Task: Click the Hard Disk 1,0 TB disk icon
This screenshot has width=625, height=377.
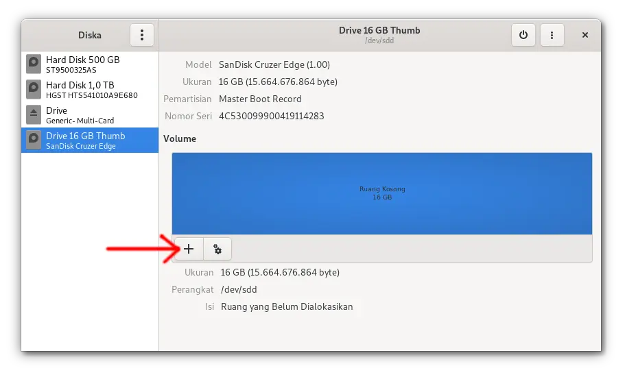Action: tap(34, 90)
